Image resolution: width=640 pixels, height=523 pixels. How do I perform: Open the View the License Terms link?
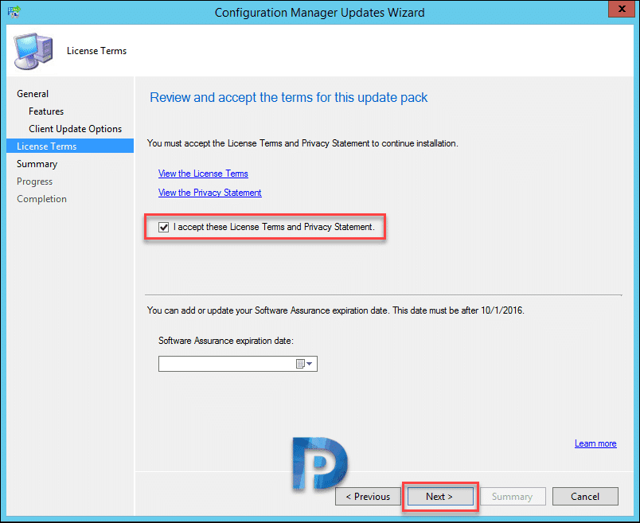point(203,174)
